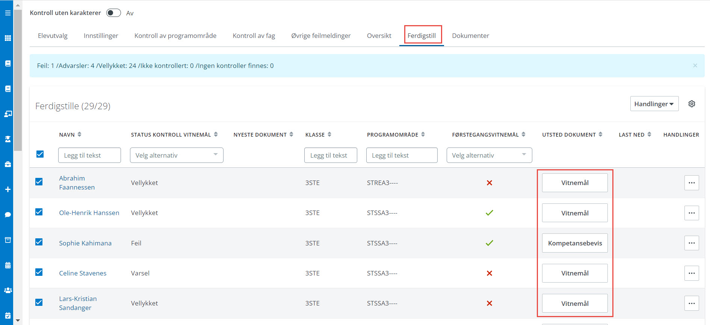Uncheck Sophie Kahimana row checkbox
The image size is (710, 325).
(x=39, y=242)
